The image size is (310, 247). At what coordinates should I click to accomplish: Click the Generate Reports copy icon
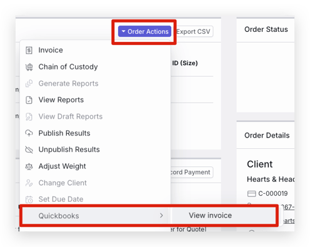tap(29, 83)
